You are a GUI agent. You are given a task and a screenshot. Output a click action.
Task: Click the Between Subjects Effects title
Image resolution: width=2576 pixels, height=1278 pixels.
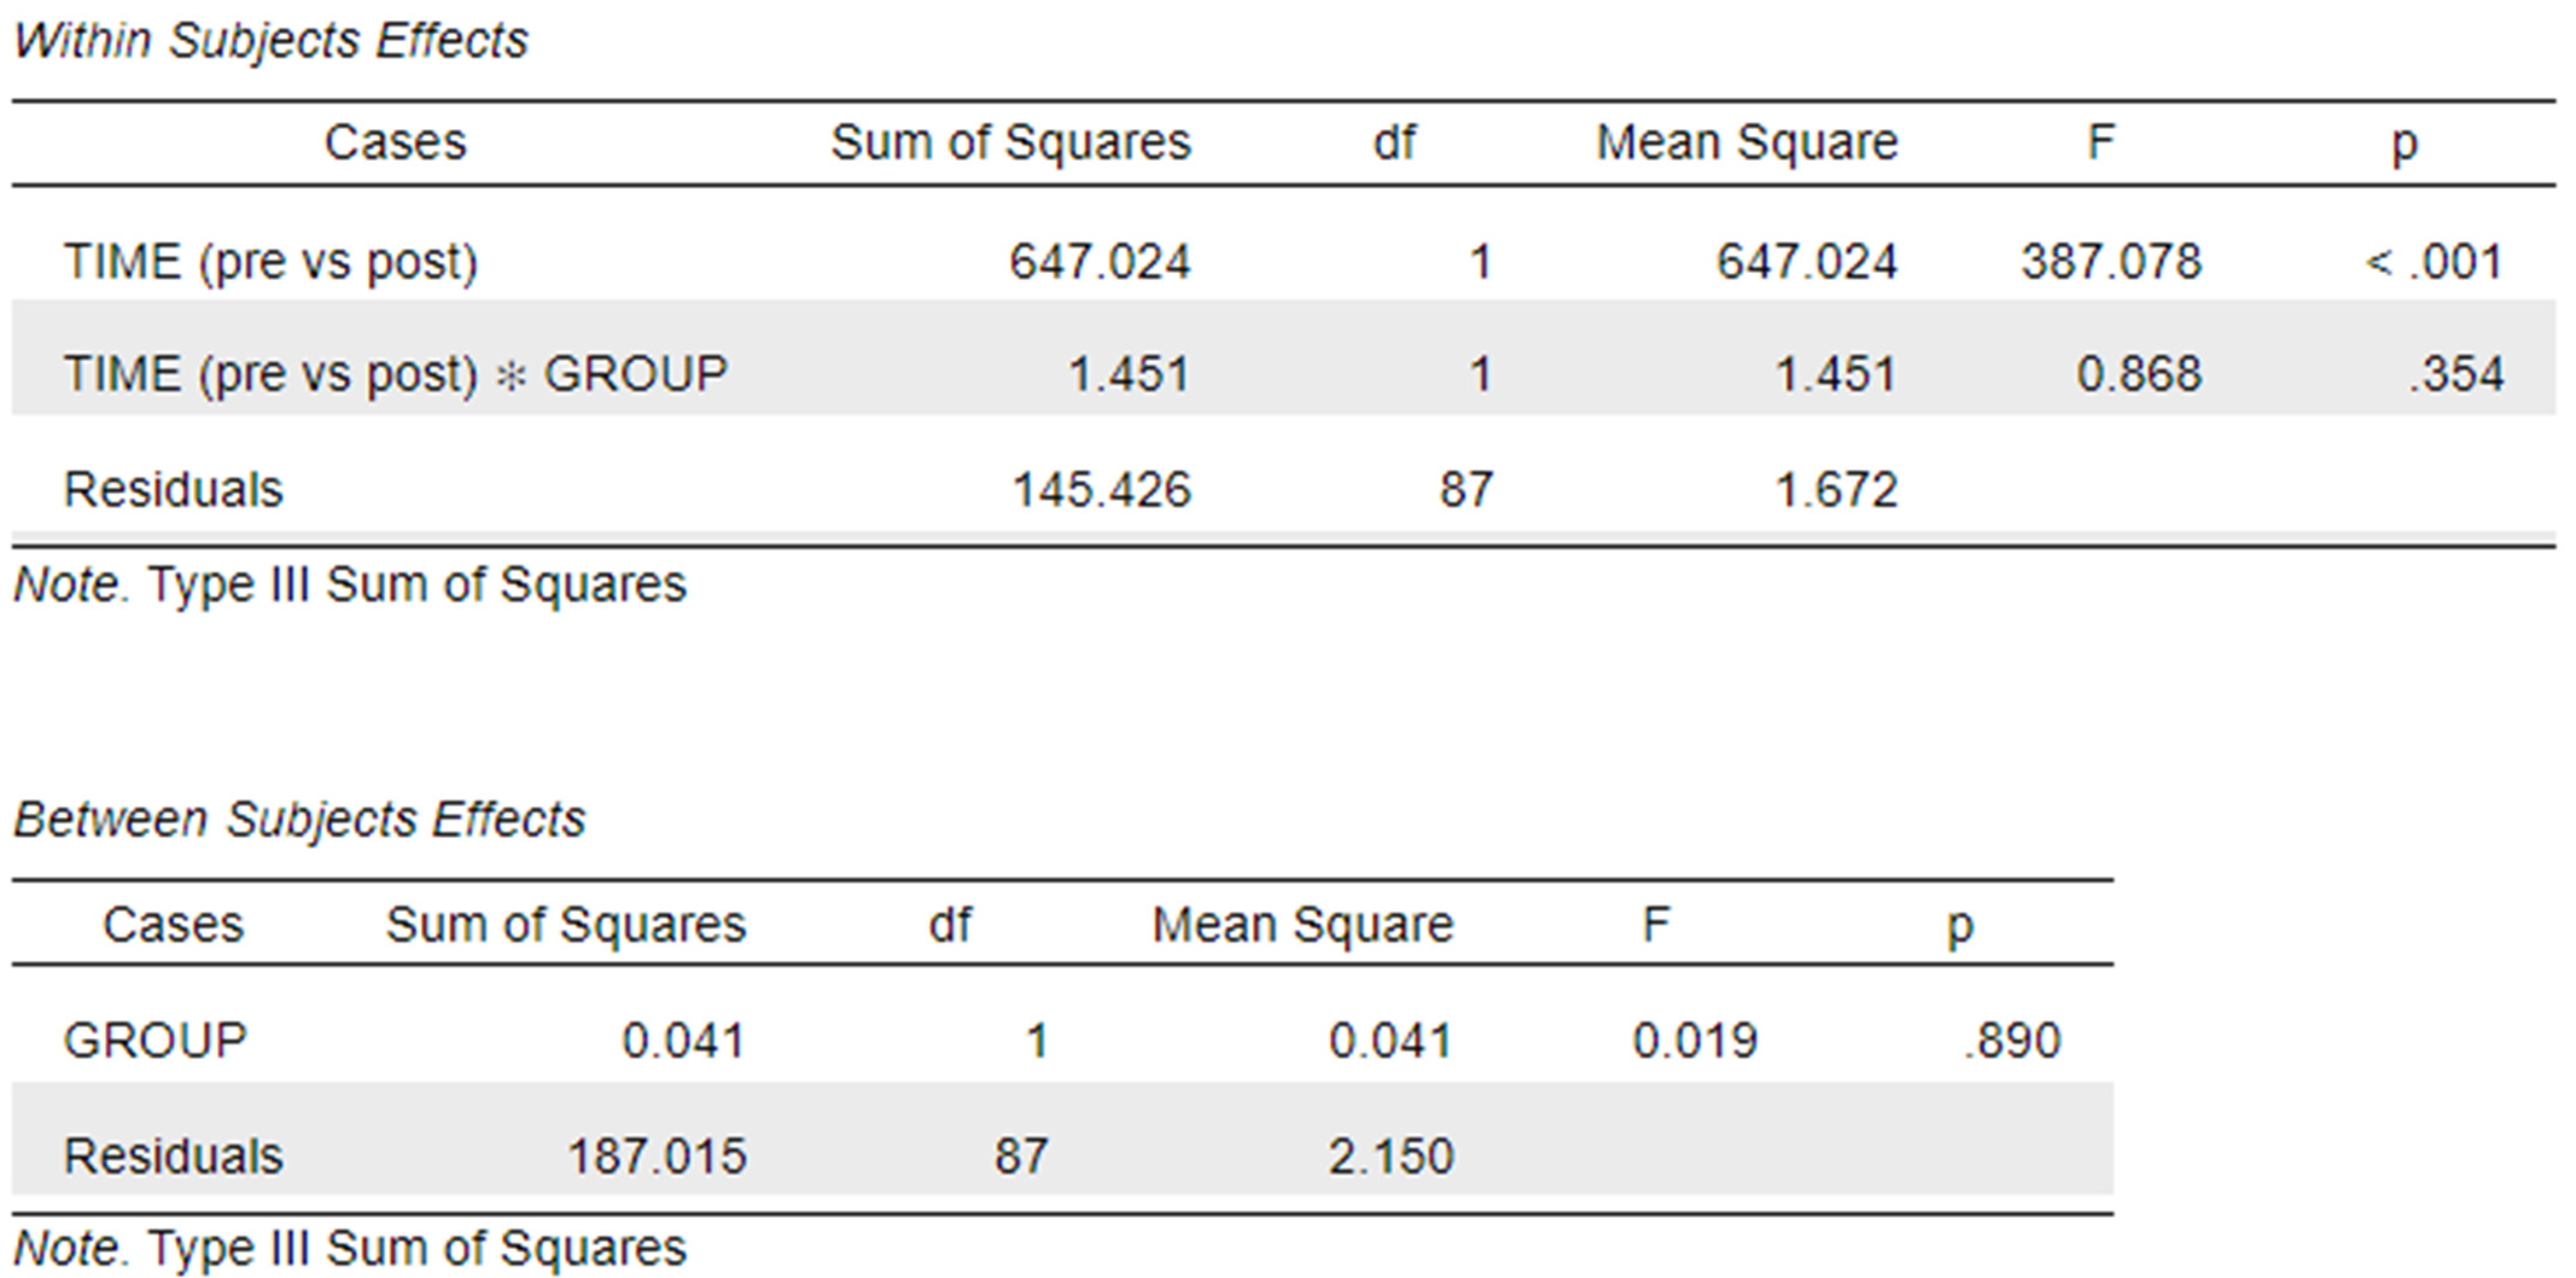click(x=299, y=819)
